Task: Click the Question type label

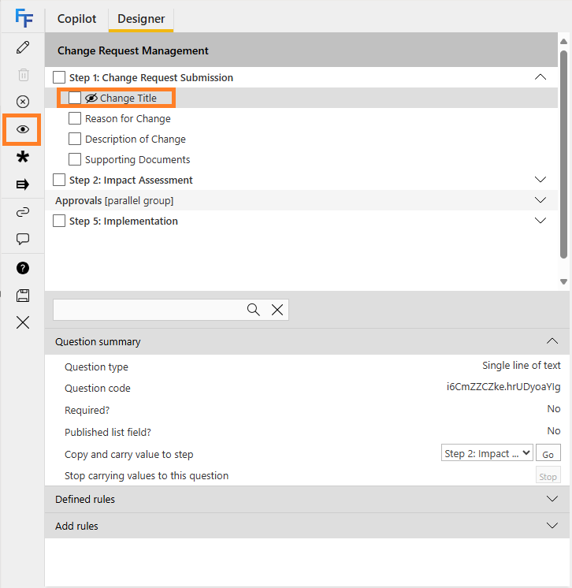Action: click(x=96, y=367)
